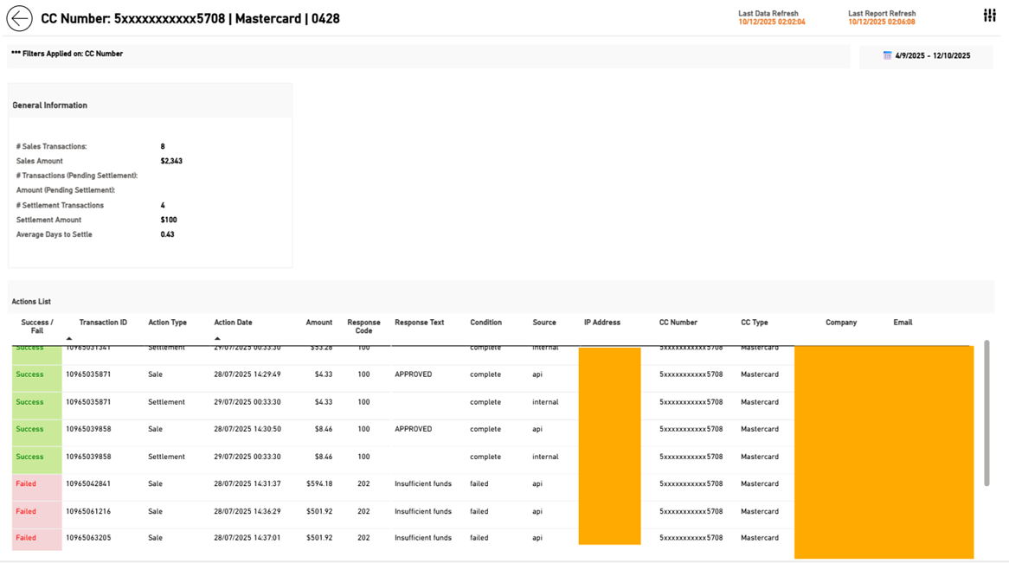Click the CC Number page title
The height and width of the screenshot is (563, 1009).
pyautogui.click(x=190, y=19)
